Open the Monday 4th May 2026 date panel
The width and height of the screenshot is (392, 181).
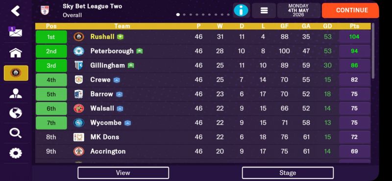click(298, 10)
